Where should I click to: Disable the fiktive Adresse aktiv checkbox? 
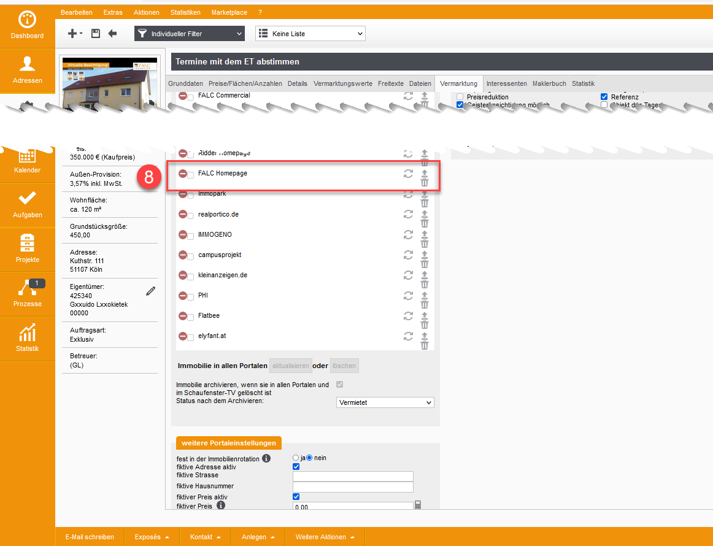[x=296, y=467]
